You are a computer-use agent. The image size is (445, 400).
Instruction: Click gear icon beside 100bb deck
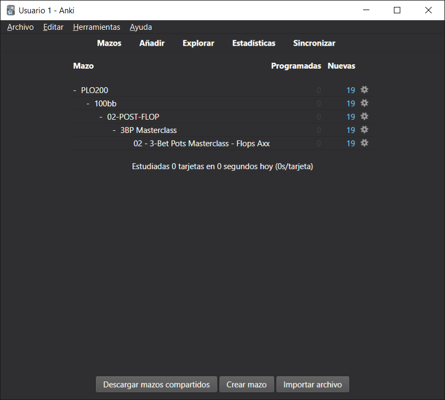tap(365, 103)
